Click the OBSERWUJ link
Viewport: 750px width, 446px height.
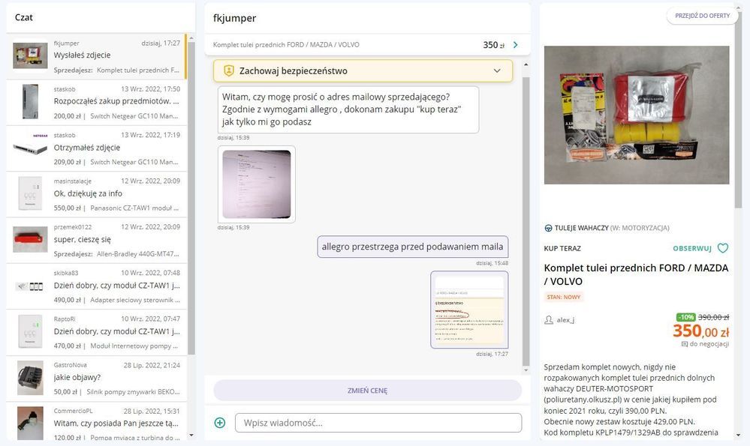click(x=692, y=248)
